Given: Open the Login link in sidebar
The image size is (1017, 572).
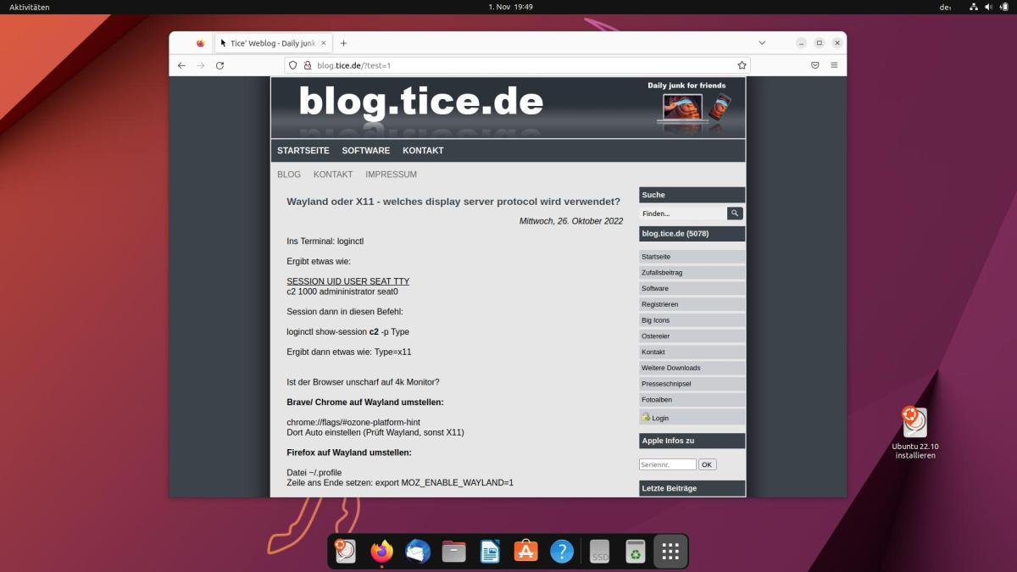Looking at the screenshot, I should pos(659,418).
